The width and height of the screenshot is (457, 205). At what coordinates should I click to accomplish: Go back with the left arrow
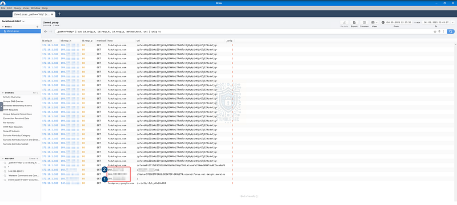[46, 31]
